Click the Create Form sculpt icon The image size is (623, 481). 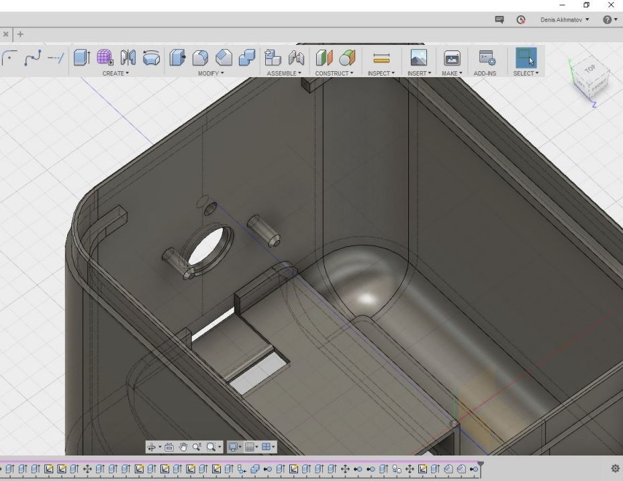[105, 58]
